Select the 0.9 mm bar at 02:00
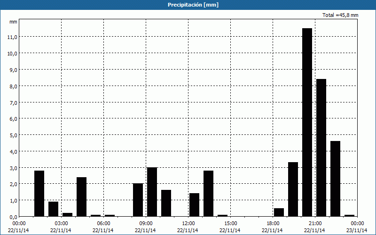 point(53,209)
